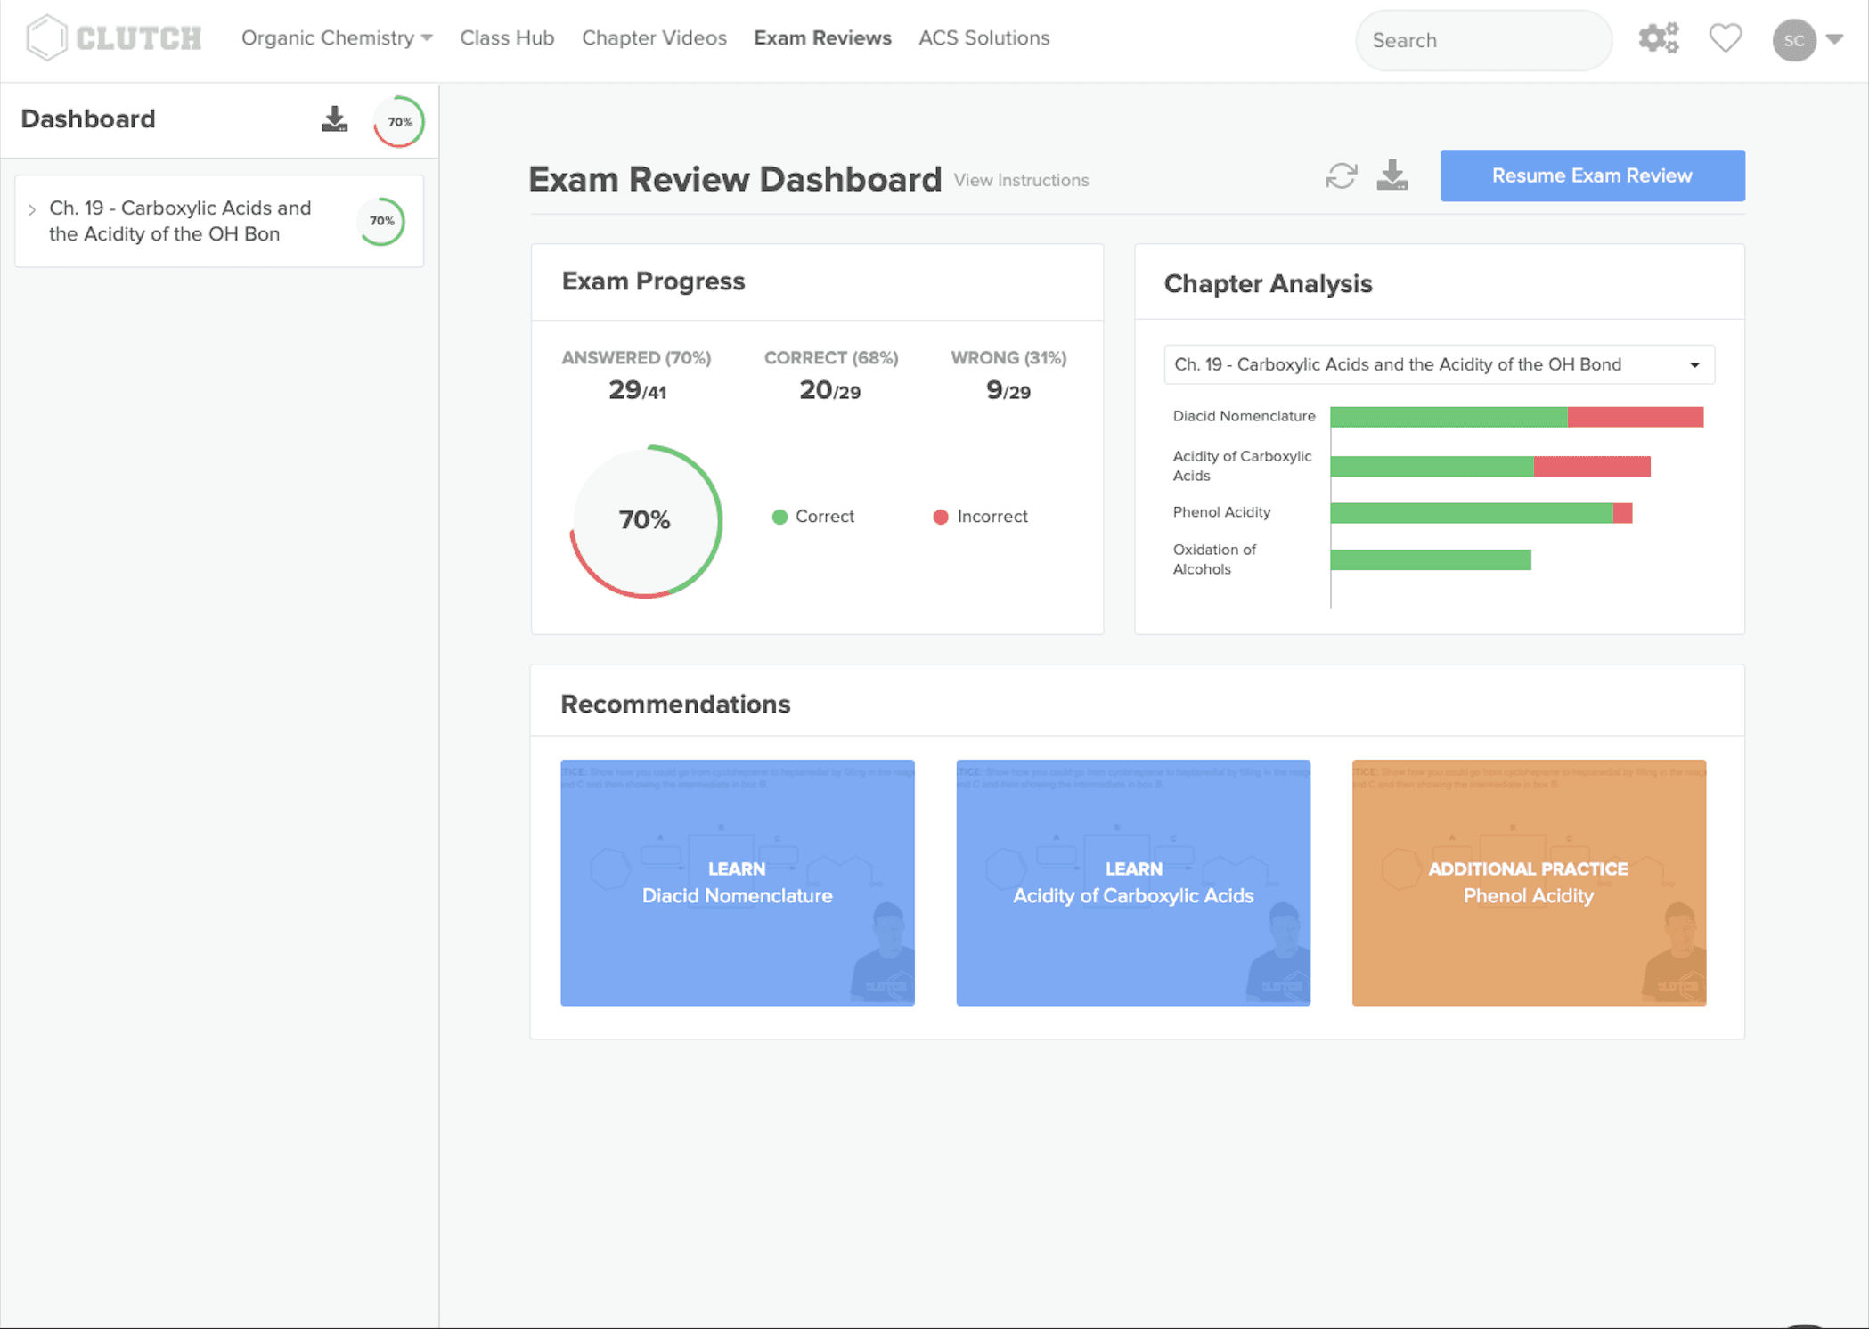Click sidebar Dashboard download icon
Viewport: 1869px width, 1329px height.
click(x=334, y=119)
